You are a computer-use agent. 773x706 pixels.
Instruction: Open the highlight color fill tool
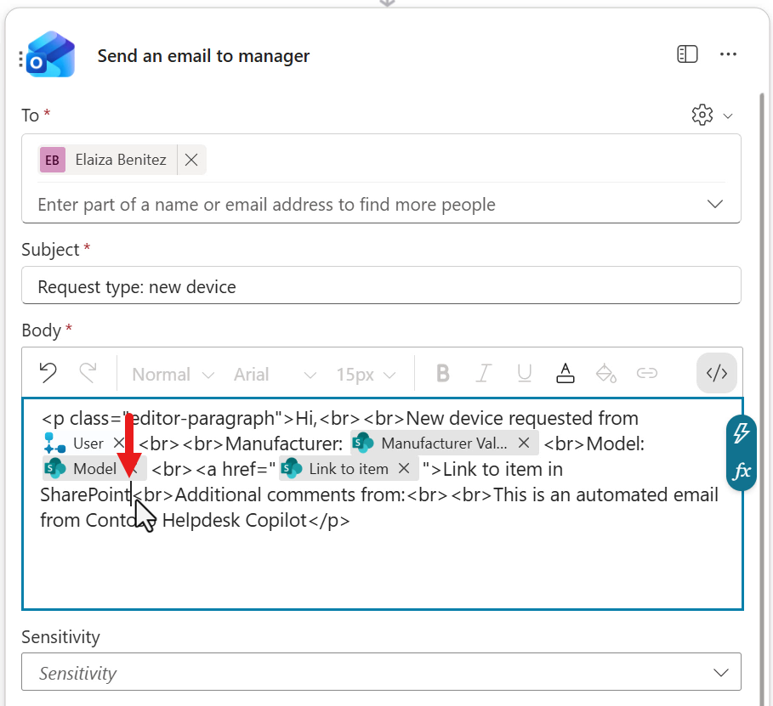[605, 373]
